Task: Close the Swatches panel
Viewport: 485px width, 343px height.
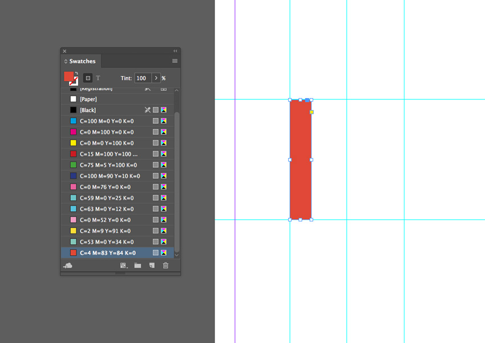Action: pyautogui.click(x=64, y=51)
